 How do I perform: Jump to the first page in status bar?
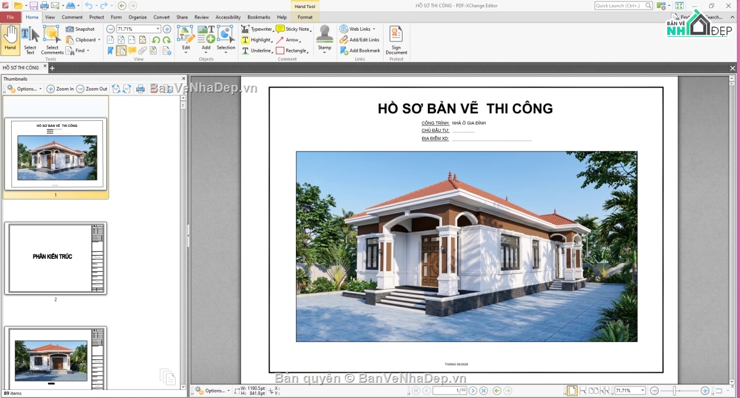tap(416, 391)
